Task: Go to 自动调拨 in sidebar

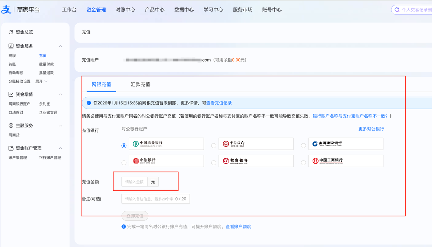Action: tap(16, 73)
